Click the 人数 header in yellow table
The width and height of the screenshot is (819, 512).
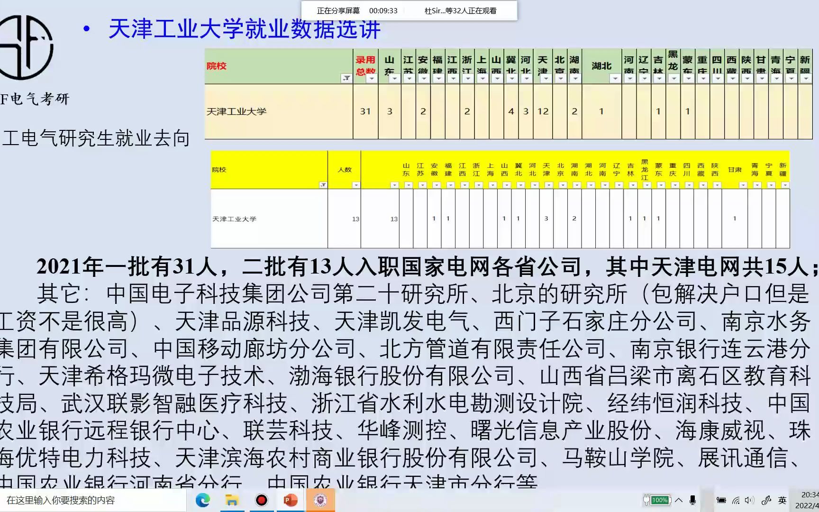345,170
